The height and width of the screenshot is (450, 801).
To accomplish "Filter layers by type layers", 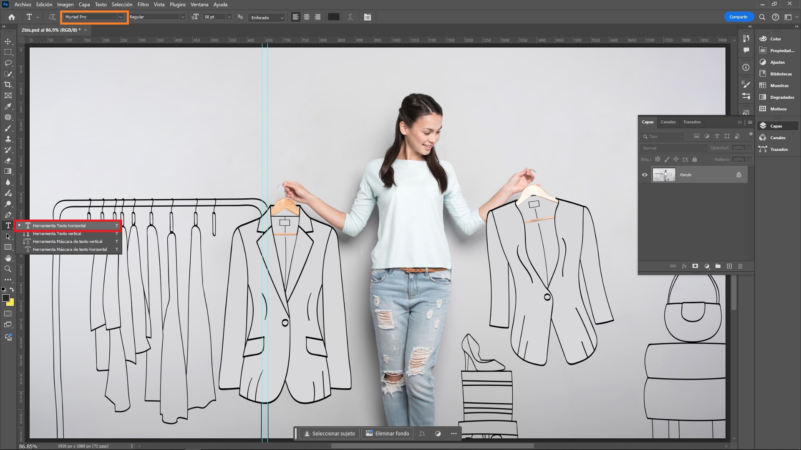I will tap(717, 136).
